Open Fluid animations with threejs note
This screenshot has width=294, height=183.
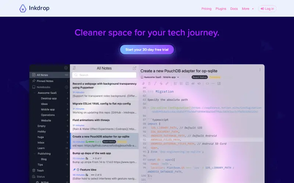(x=104, y=124)
